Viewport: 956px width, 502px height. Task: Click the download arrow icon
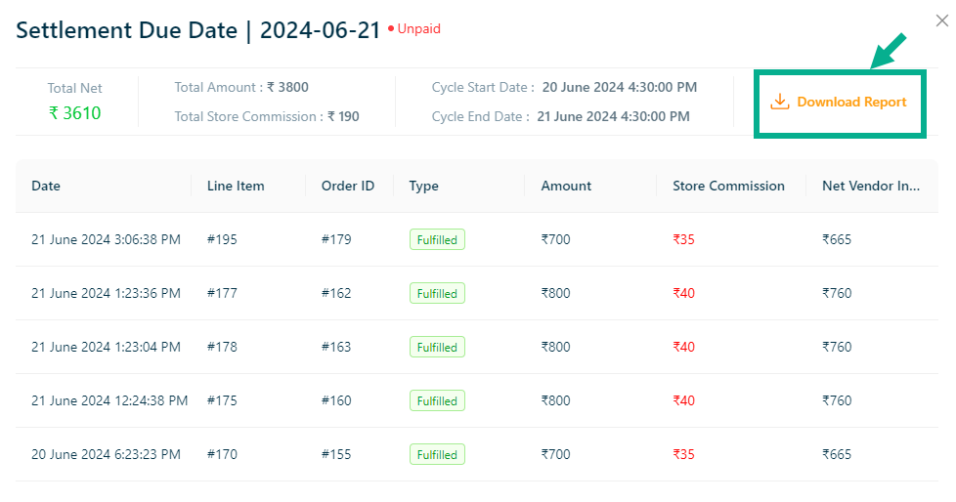[x=779, y=102]
